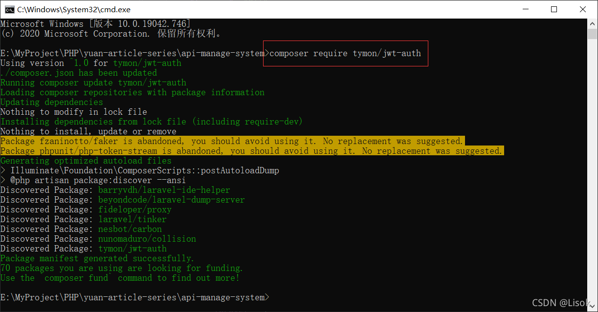Click the window title 'C:\Windows\System32\cmd.exe'
The width and height of the screenshot is (598, 312).
74,9
